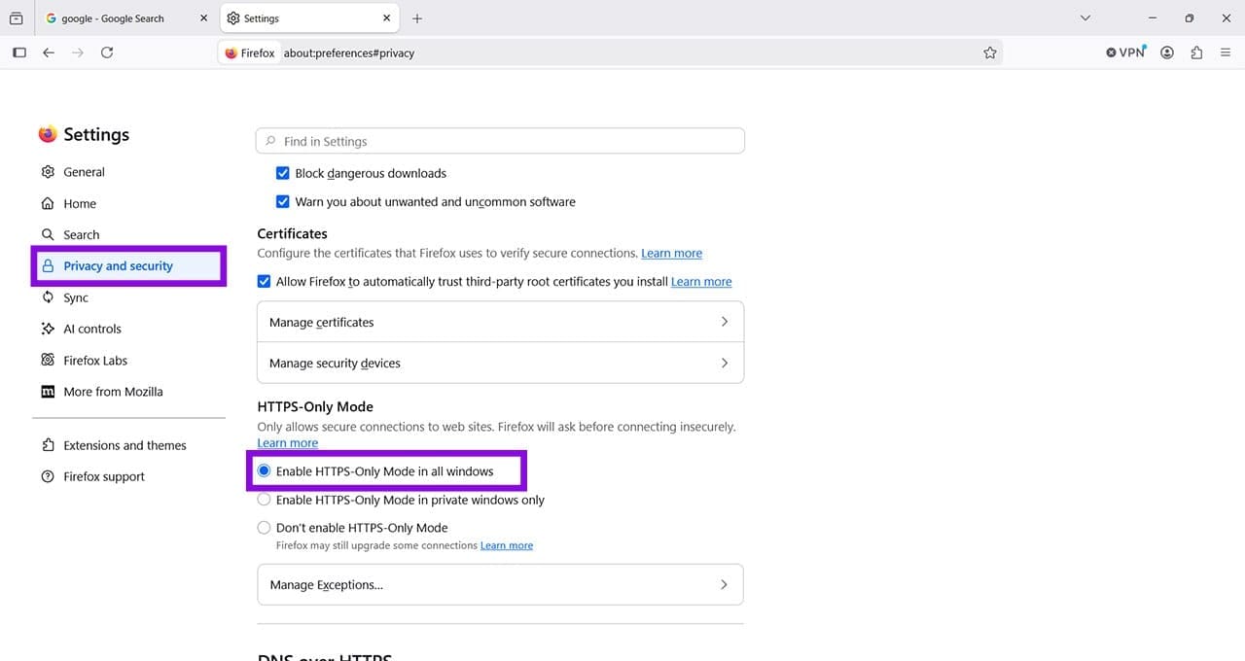The height and width of the screenshot is (661, 1245).
Task: Click the More from Mozilla icon
Action: [48, 392]
